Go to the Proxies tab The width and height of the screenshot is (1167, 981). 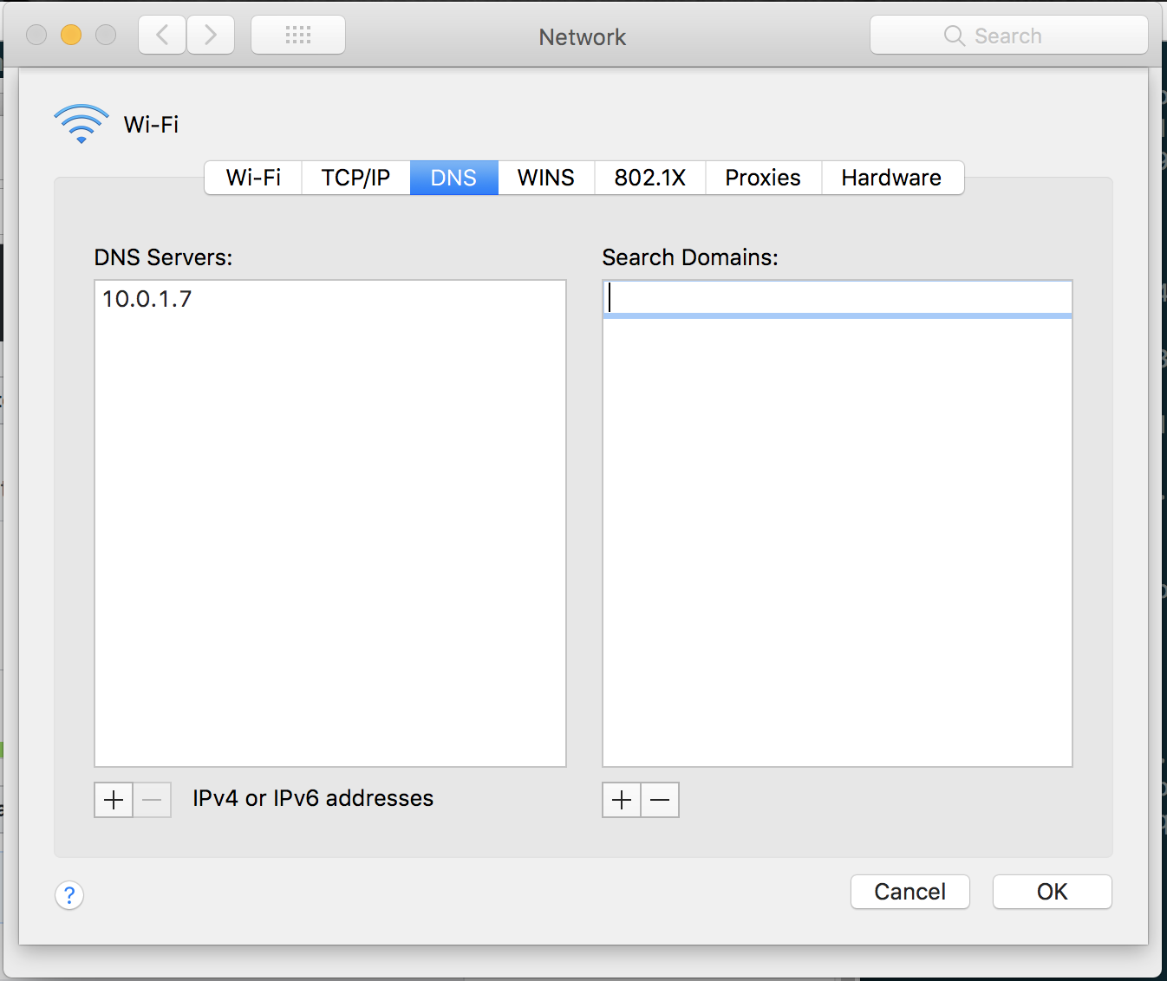click(763, 178)
